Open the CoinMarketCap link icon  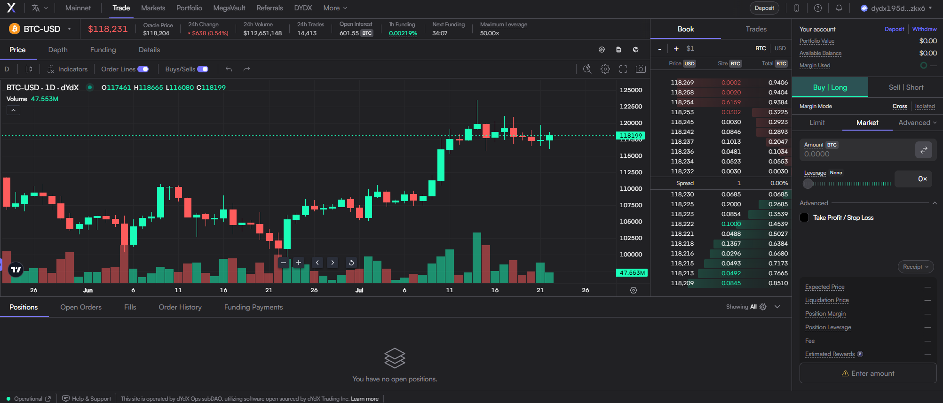pos(602,50)
